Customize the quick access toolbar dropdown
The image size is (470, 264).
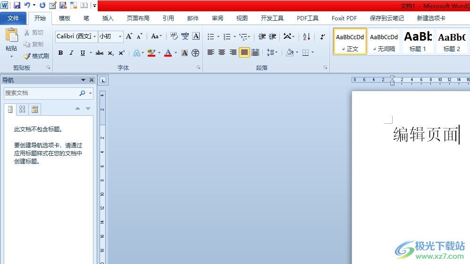click(94, 5)
